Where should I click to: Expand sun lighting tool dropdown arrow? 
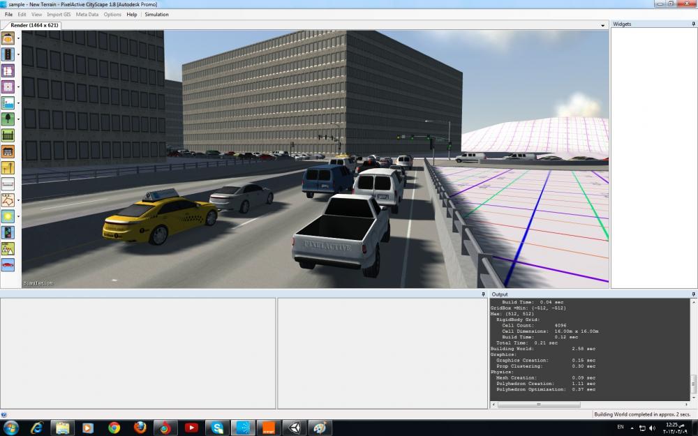pyautogui.click(x=18, y=216)
